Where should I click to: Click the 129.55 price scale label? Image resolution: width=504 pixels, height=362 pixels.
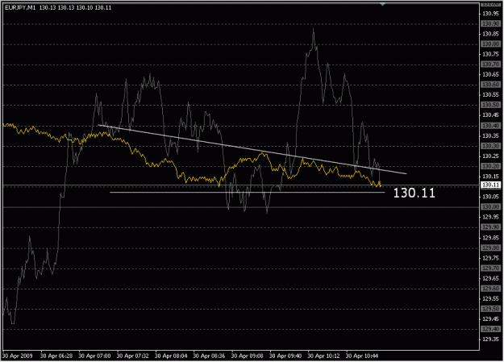click(491, 298)
